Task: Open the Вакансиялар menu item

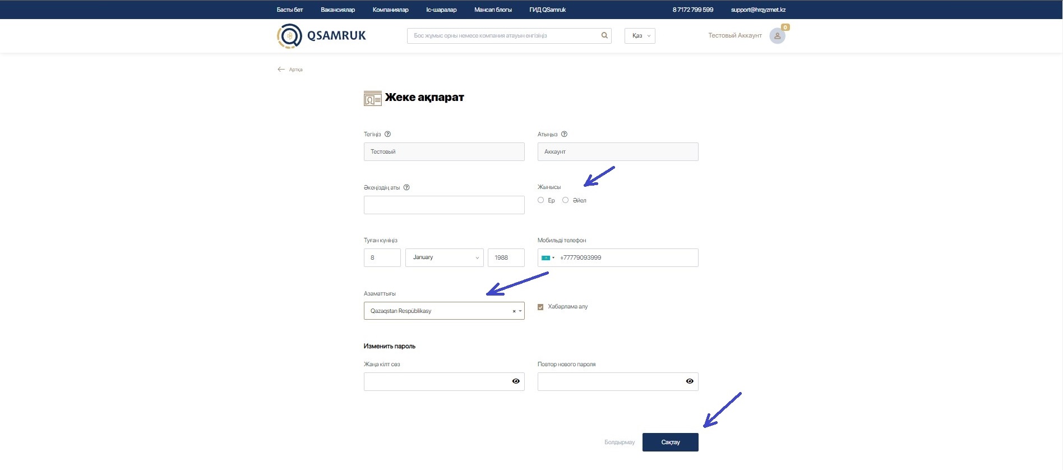Action: 338,10
